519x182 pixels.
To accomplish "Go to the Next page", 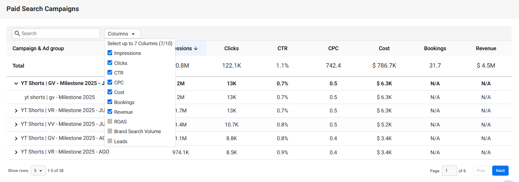I will (500, 171).
